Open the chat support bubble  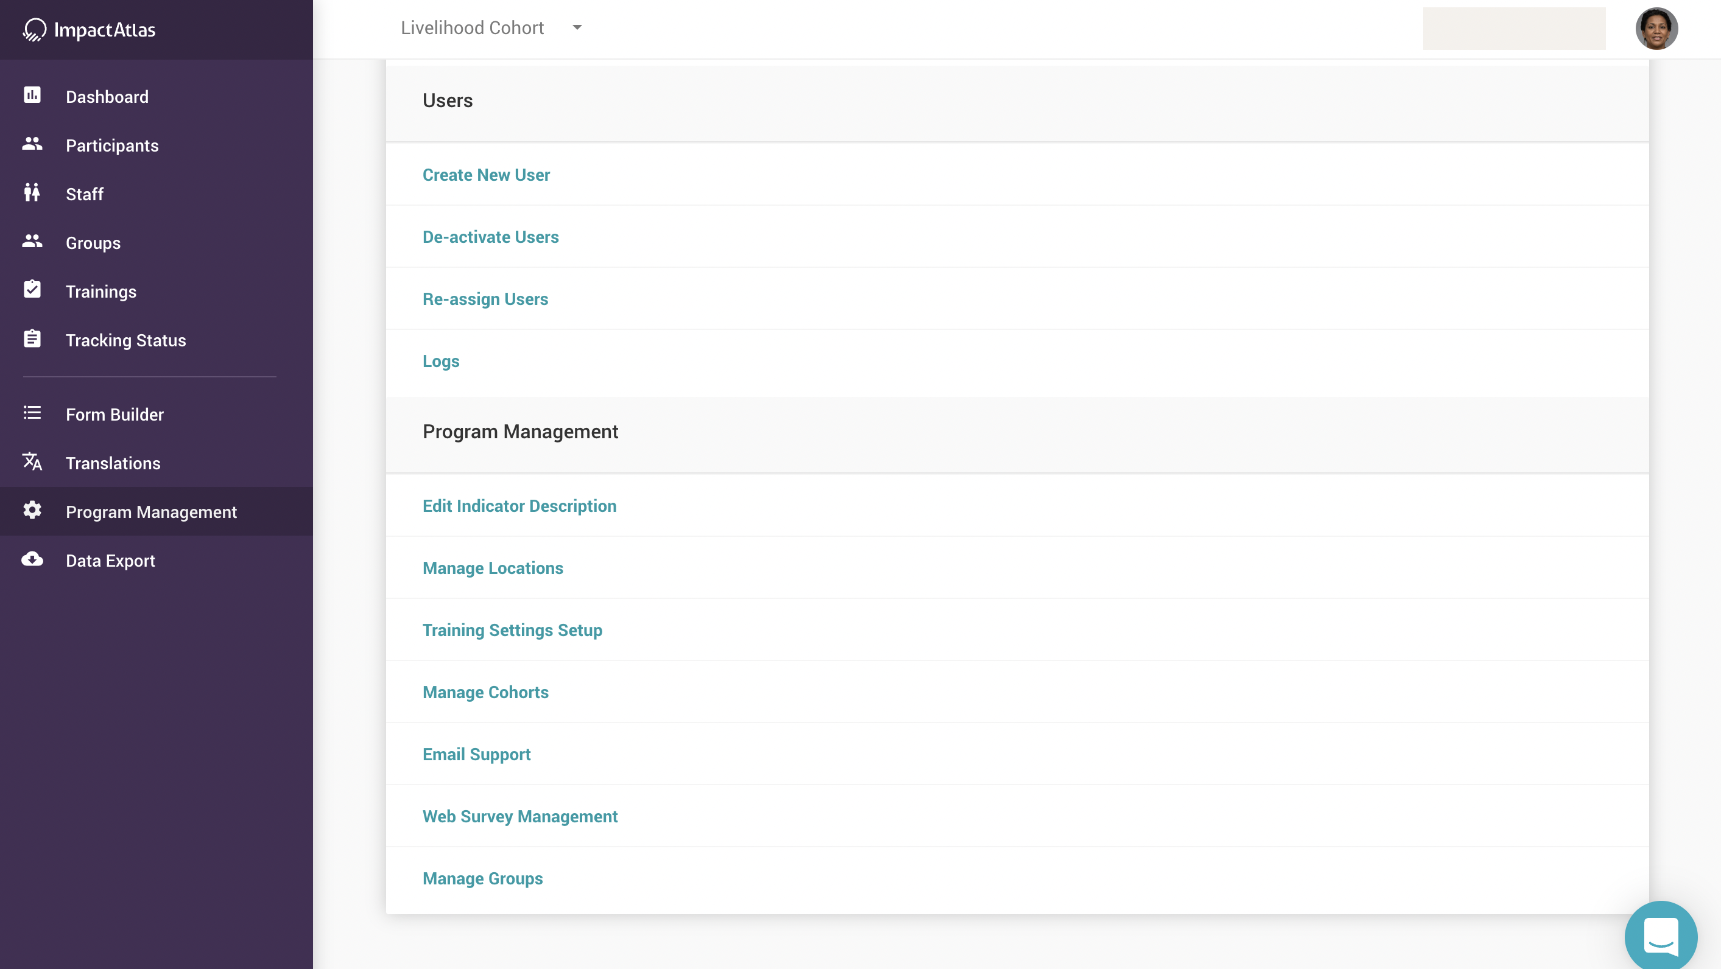coord(1661,936)
